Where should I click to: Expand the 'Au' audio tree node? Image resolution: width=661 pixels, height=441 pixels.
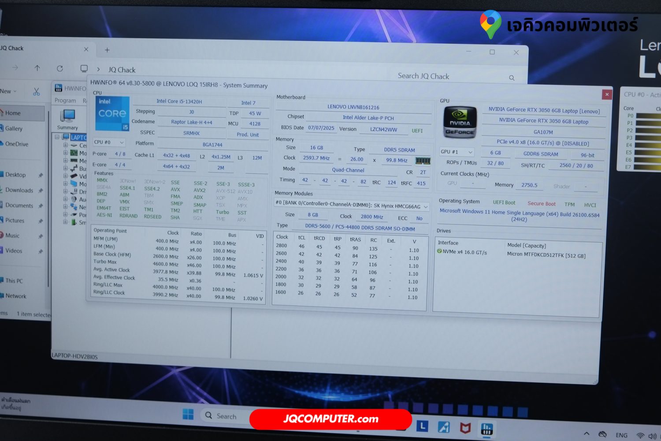(x=65, y=199)
